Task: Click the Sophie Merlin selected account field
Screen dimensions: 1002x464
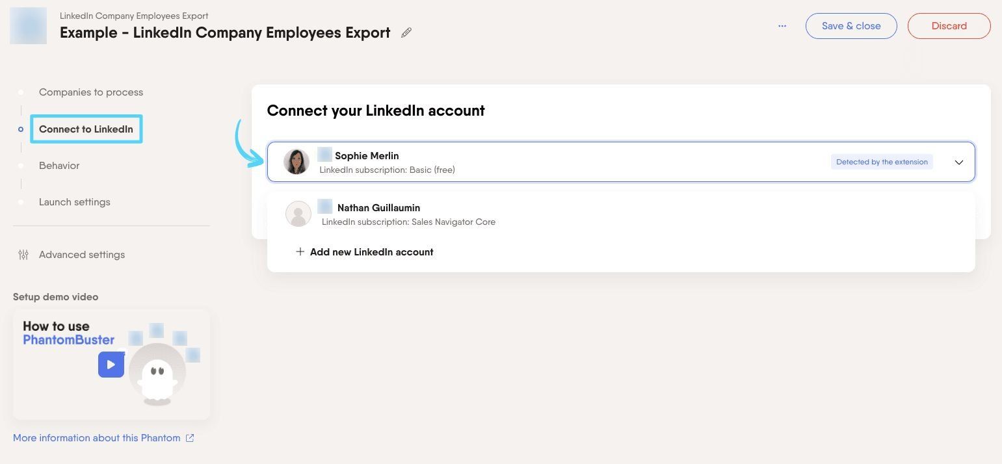Action: [621, 162]
